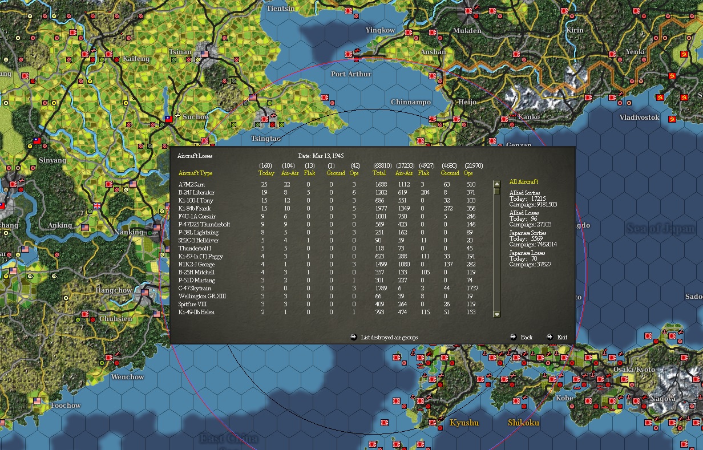This screenshot has width=703, height=450.
Task: Sort losses by Aircraft Type header
Action: coord(195,173)
